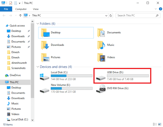Open the Customize Quick Access Toolbar dropdown
The image size is (163, 127).
point(20,3)
